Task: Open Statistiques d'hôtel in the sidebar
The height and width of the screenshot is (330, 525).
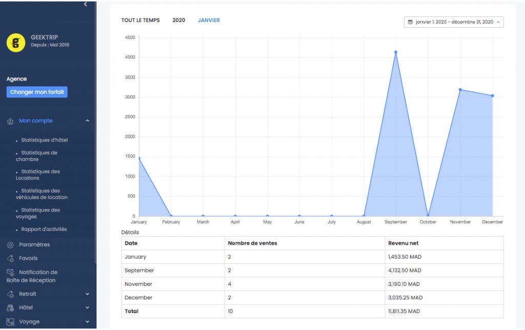Action: pyautogui.click(x=44, y=140)
